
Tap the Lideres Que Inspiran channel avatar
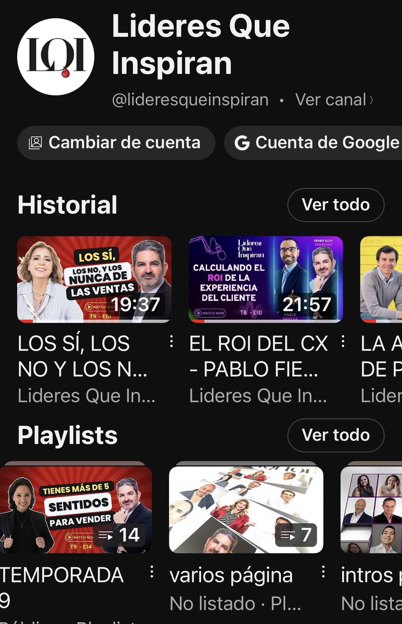pos(56,57)
